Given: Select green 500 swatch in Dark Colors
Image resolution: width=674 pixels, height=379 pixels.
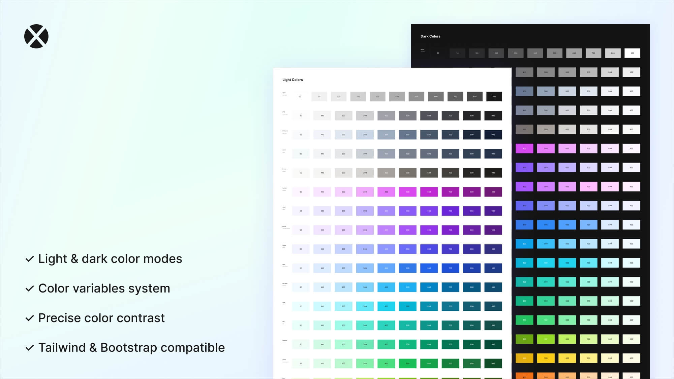Looking at the screenshot, I should coord(546,320).
